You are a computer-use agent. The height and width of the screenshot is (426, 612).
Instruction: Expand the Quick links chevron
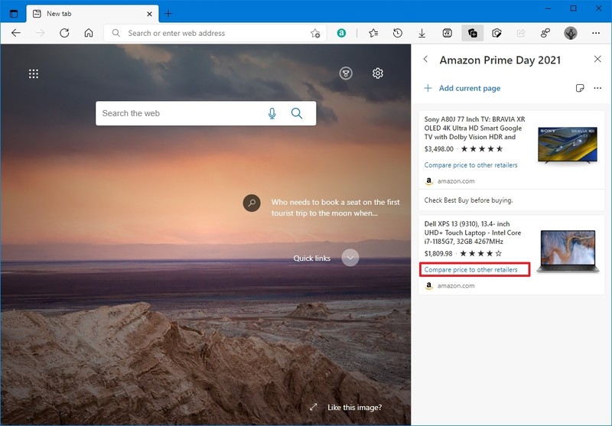pyautogui.click(x=350, y=258)
